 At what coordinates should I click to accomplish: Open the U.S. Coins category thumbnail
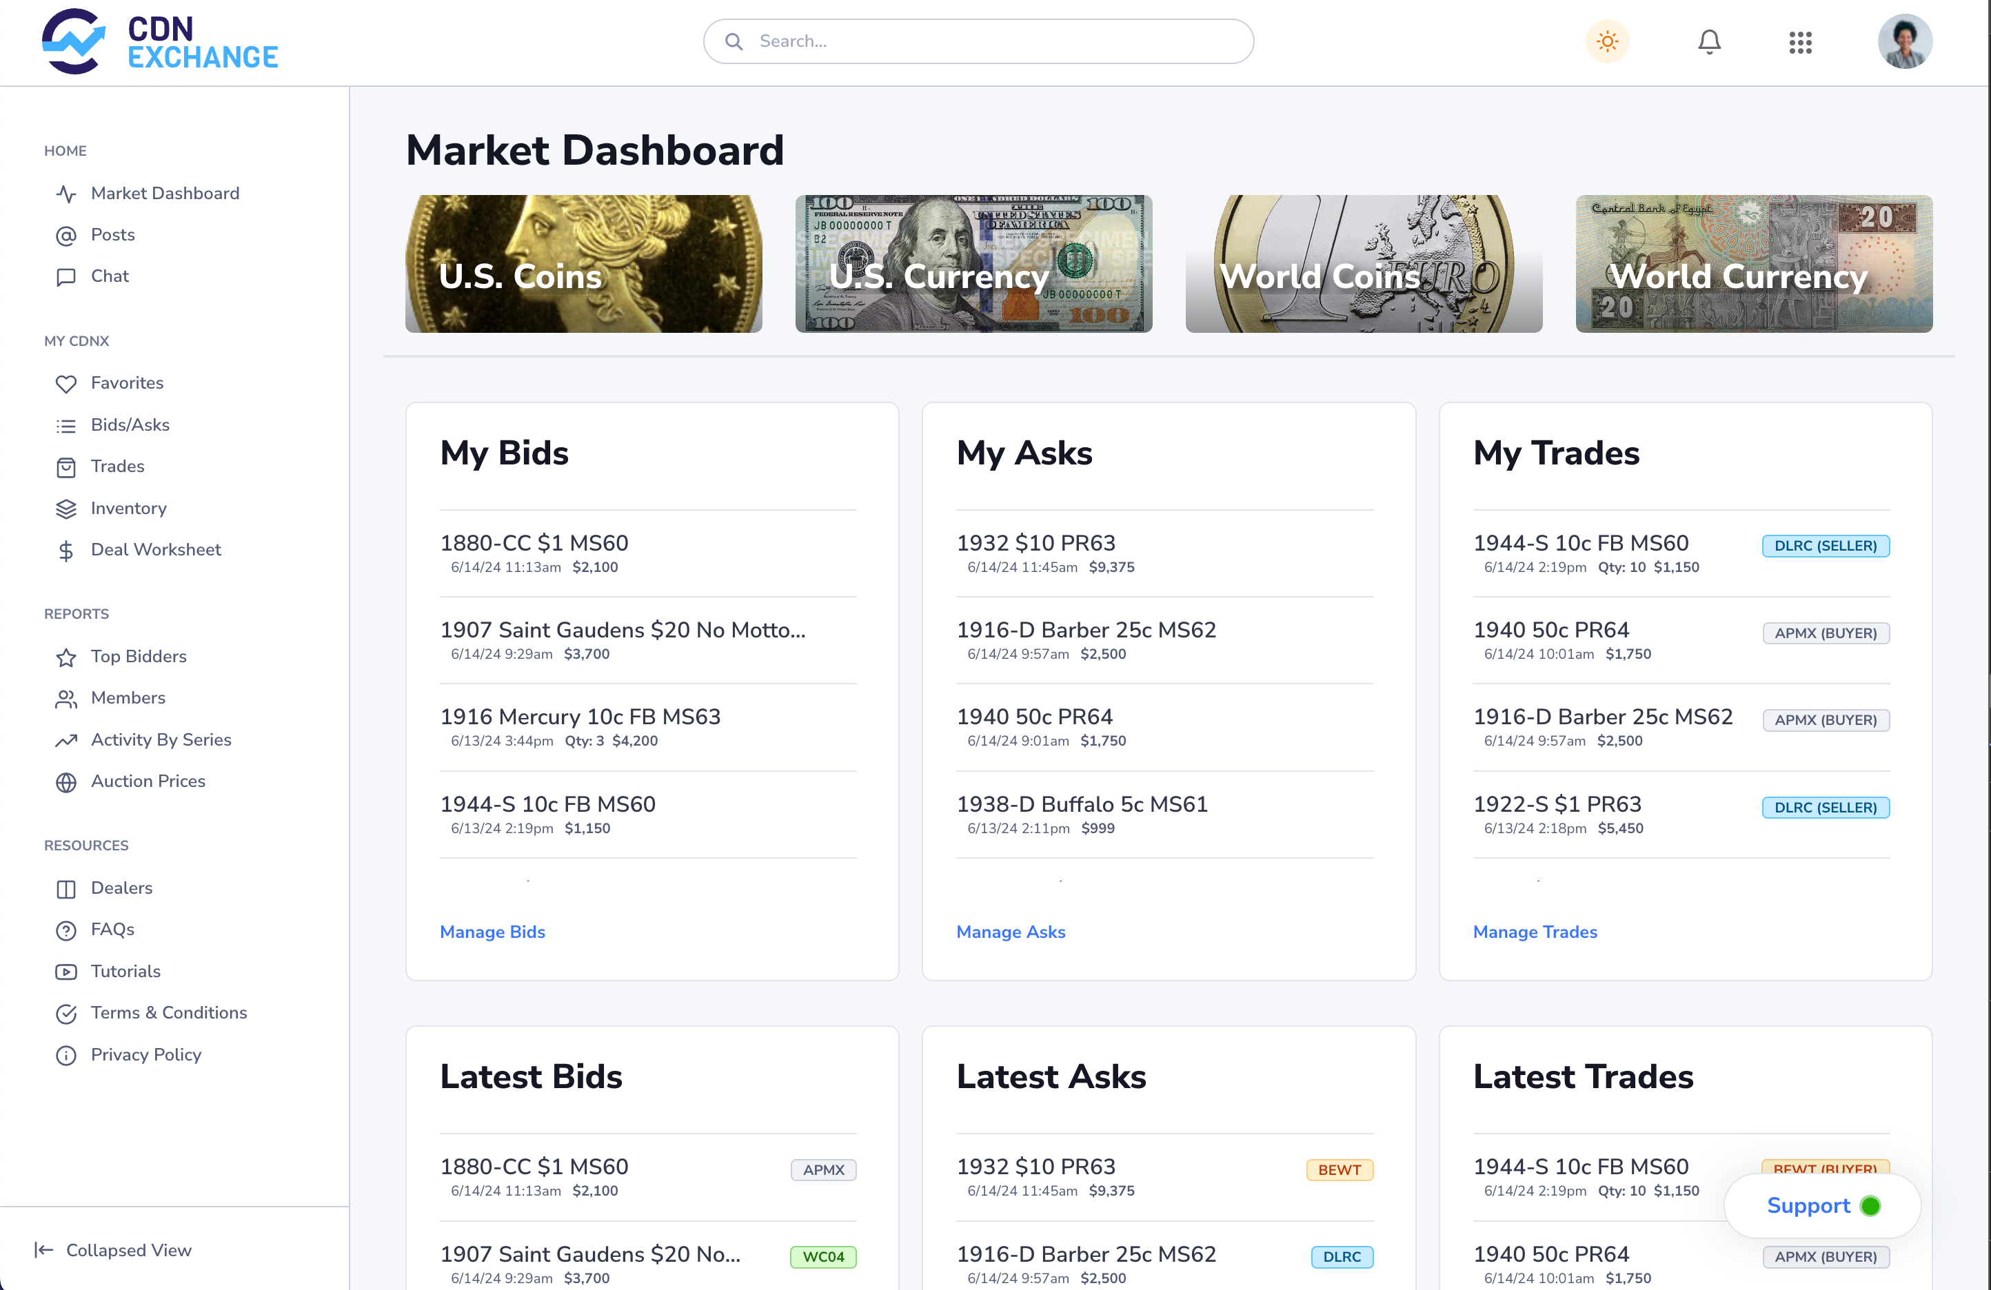[x=583, y=264]
